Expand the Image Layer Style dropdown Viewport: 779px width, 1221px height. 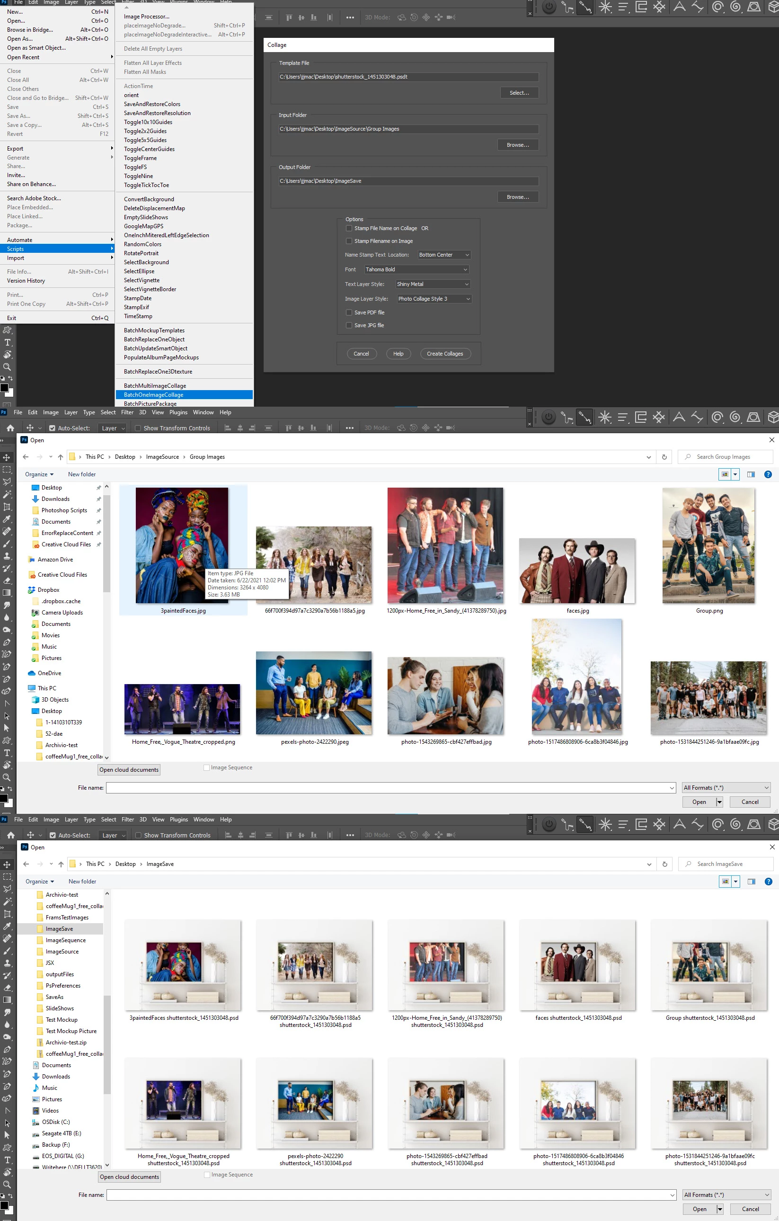(434, 299)
